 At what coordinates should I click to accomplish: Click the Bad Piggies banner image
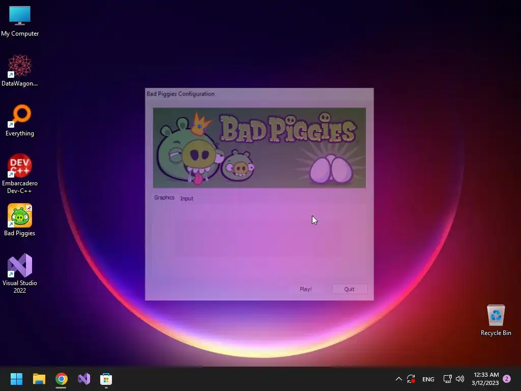[259, 148]
